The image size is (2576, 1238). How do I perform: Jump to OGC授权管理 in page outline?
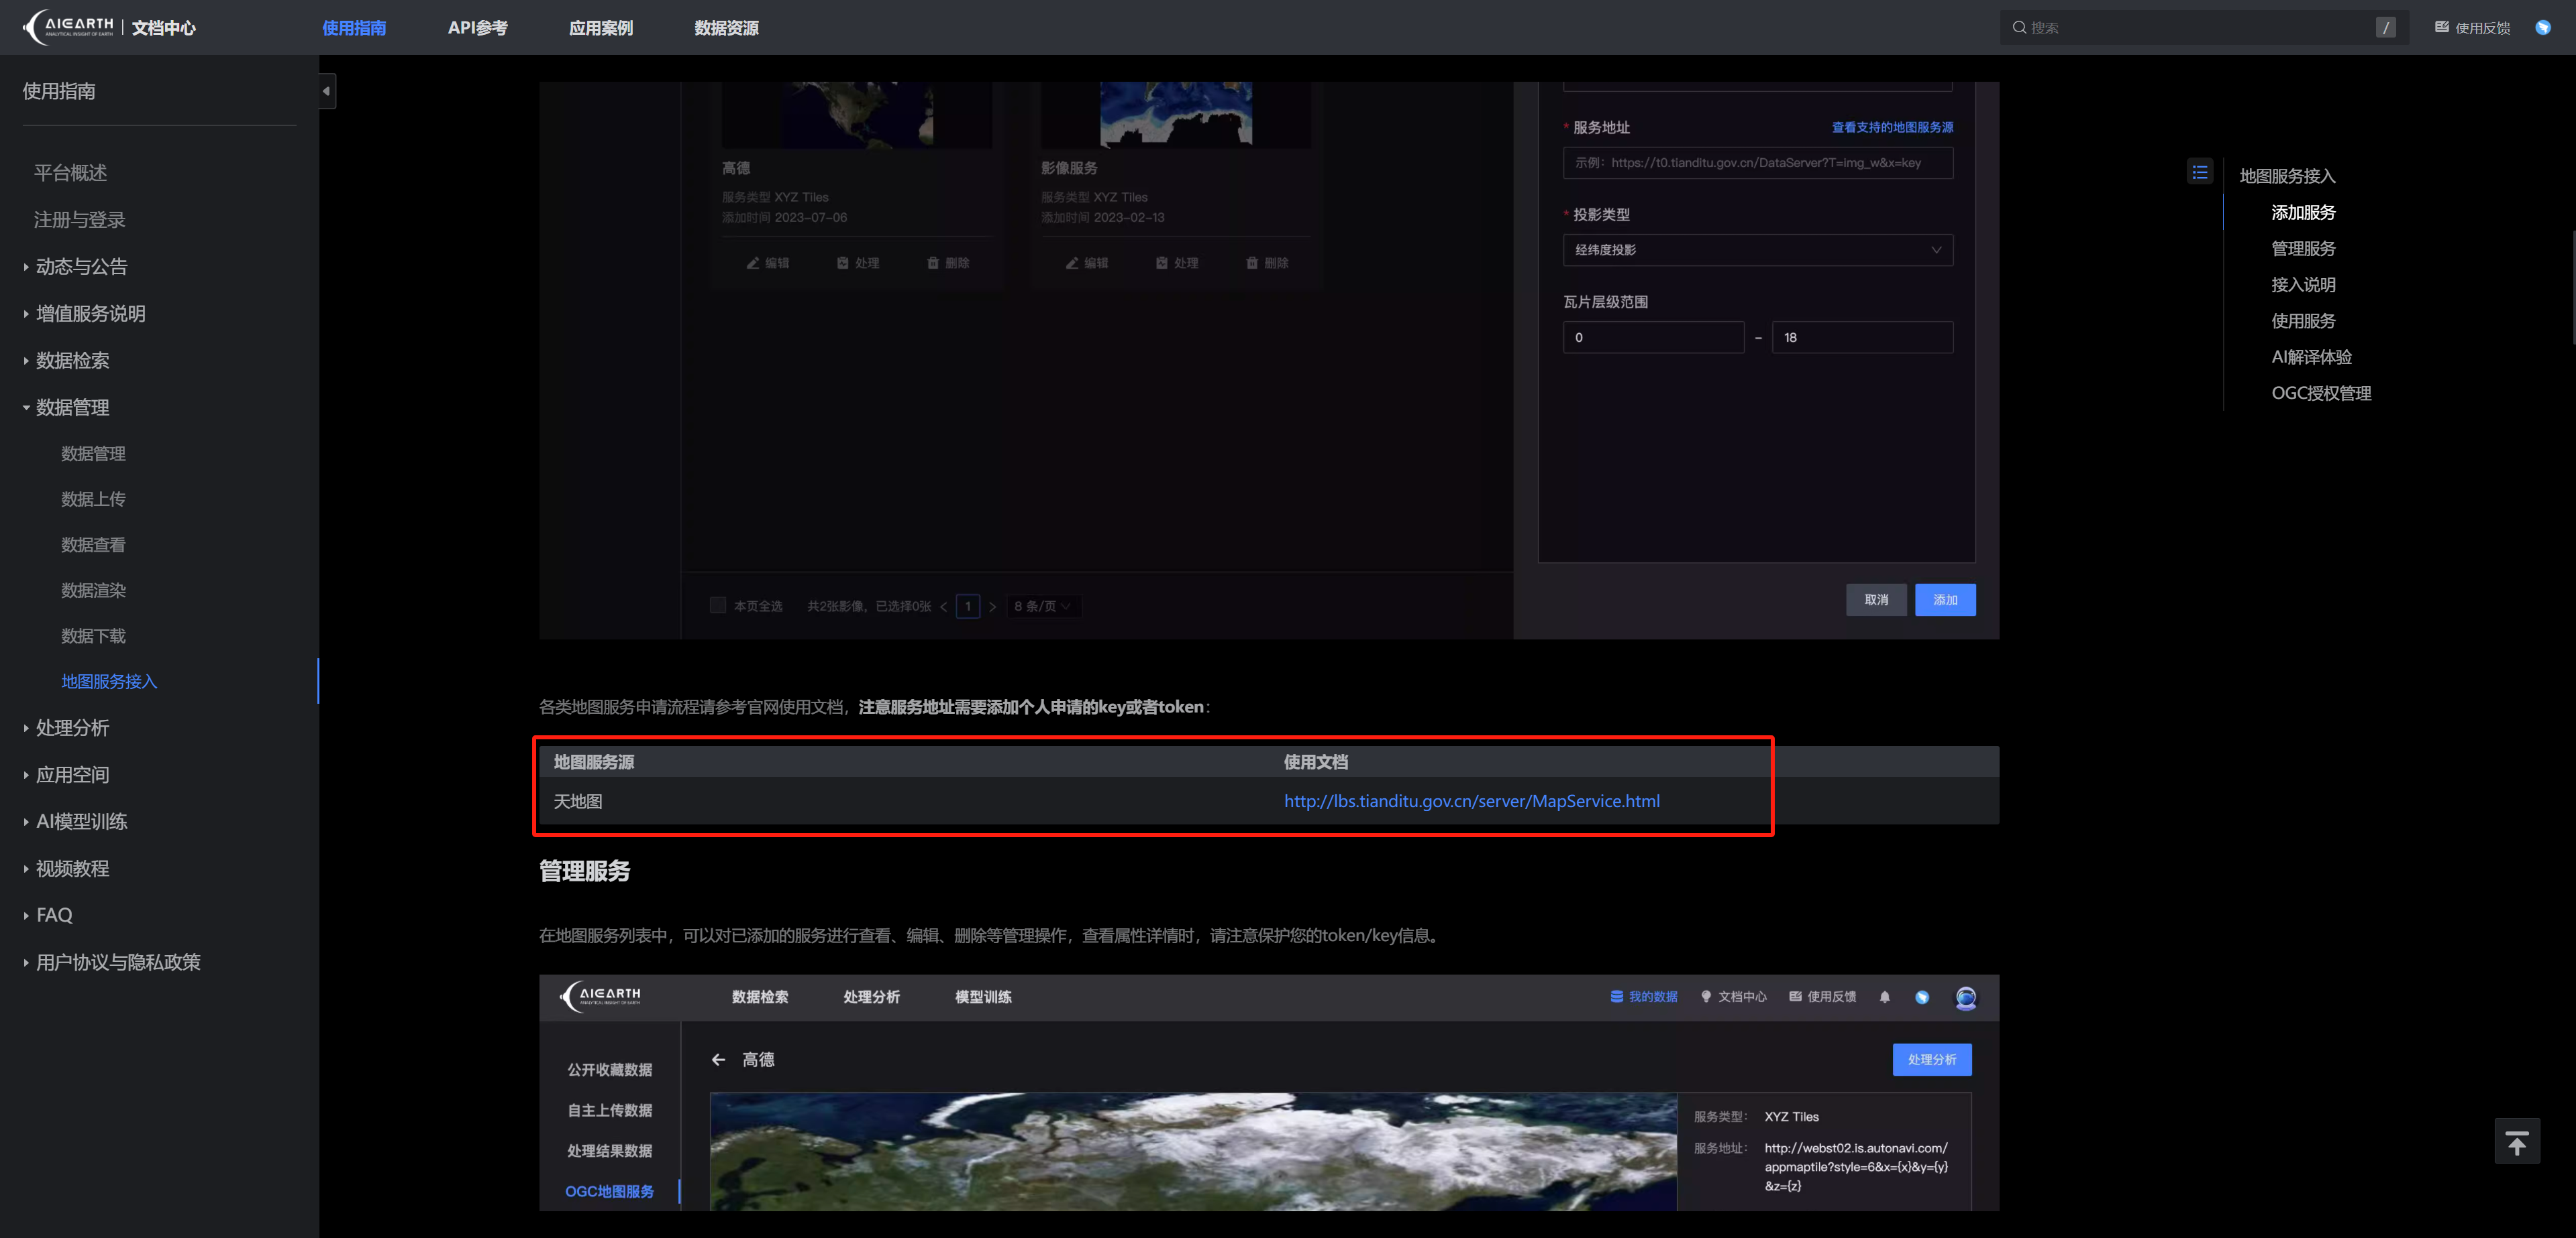point(2320,393)
